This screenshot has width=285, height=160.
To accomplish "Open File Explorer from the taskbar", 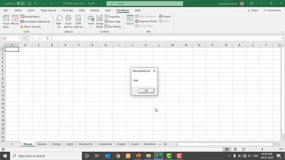I will pos(148,156).
